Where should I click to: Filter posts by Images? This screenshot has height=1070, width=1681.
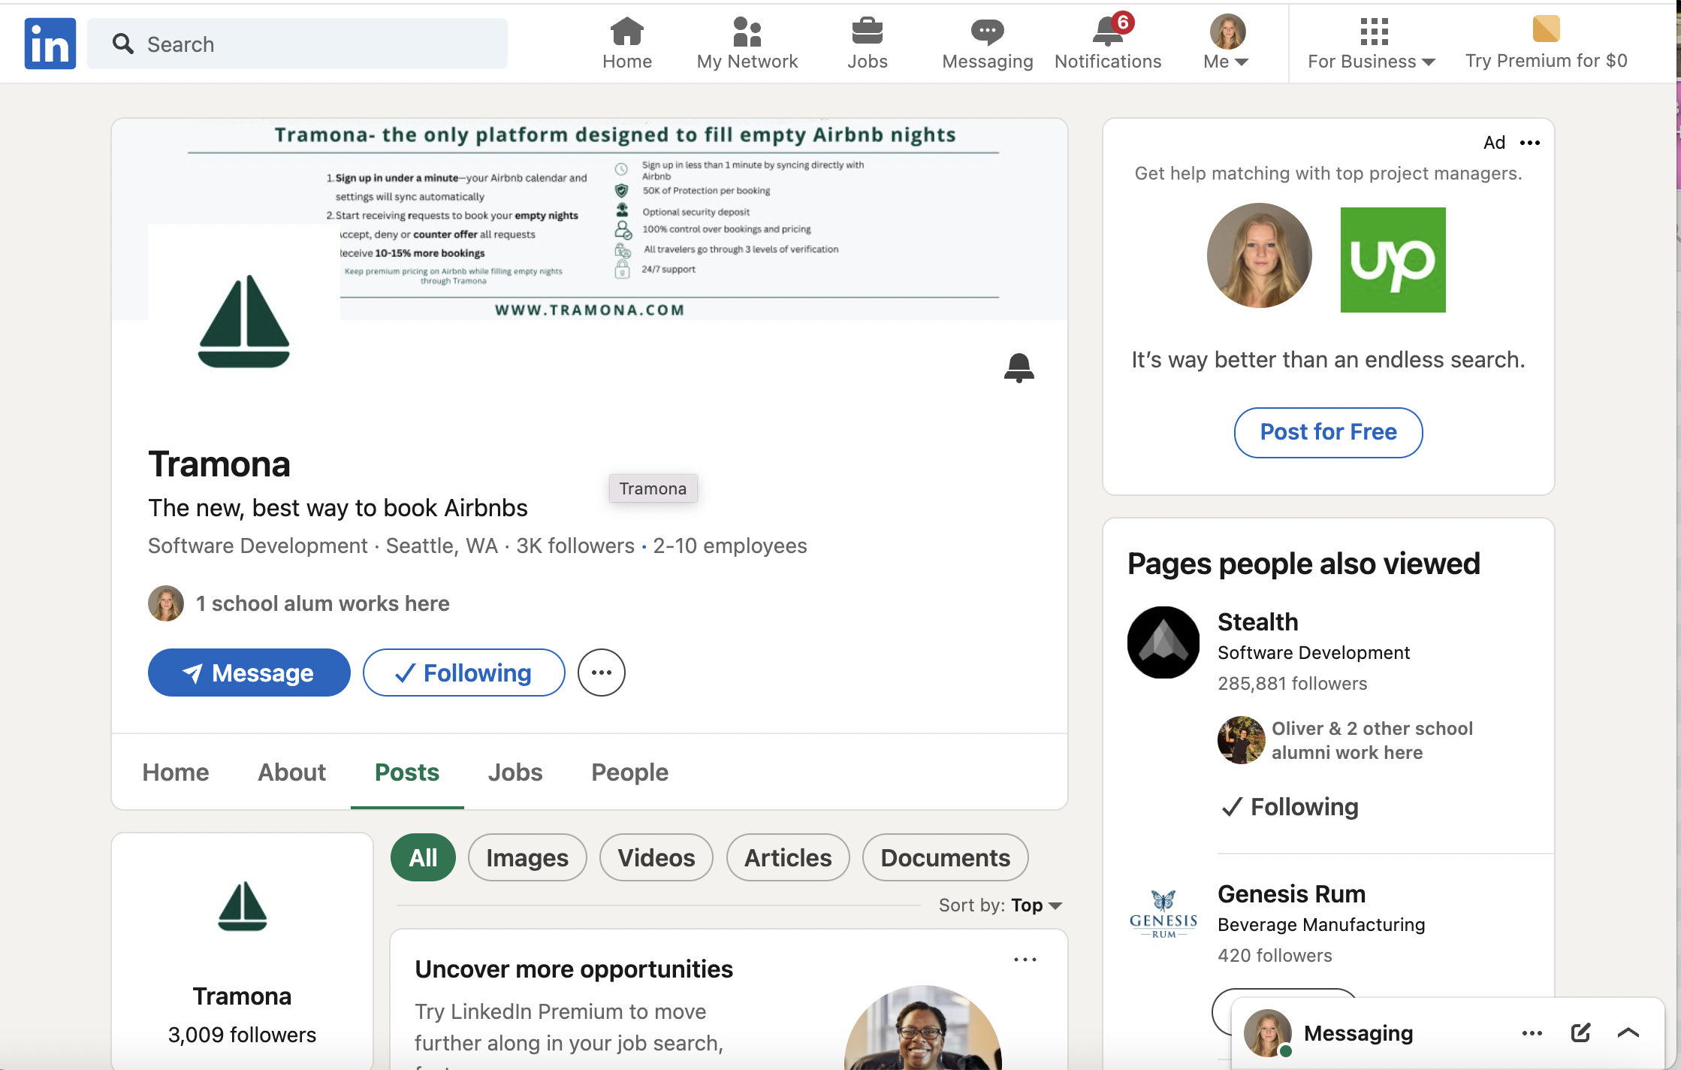pyautogui.click(x=527, y=857)
